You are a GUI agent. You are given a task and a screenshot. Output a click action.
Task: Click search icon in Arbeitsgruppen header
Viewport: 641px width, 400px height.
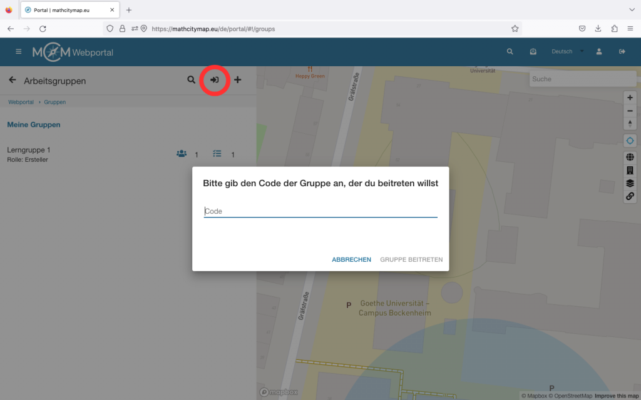click(191, 80)
